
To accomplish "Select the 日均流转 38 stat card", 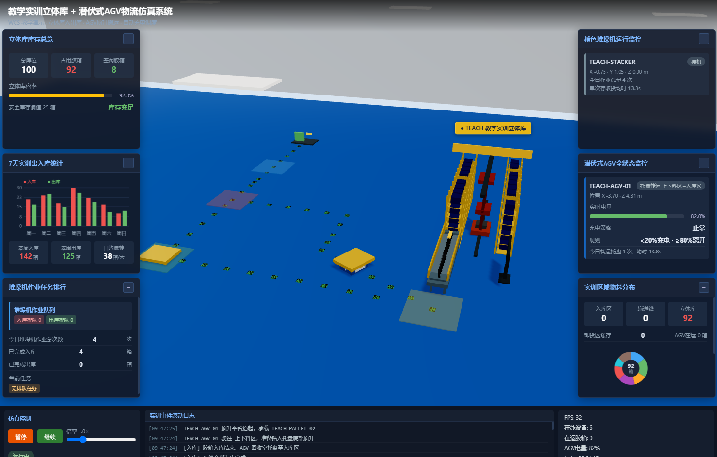I will [114, 252].
